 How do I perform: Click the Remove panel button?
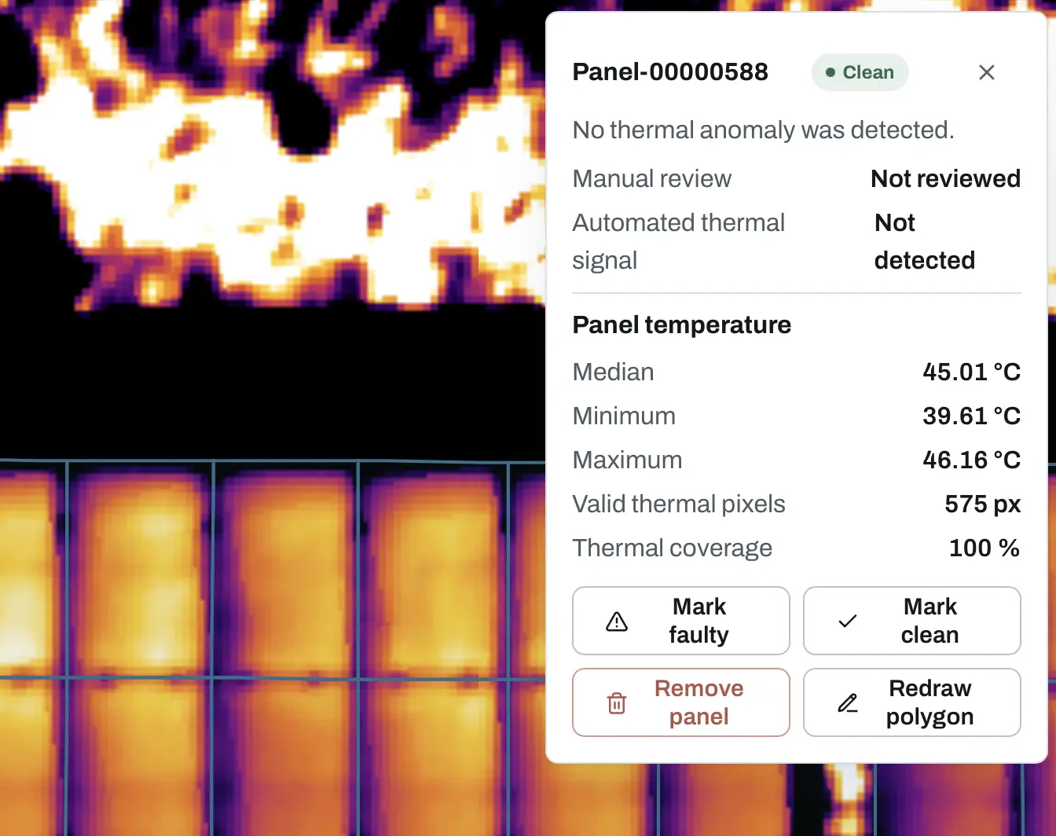(x=681, y=702)
